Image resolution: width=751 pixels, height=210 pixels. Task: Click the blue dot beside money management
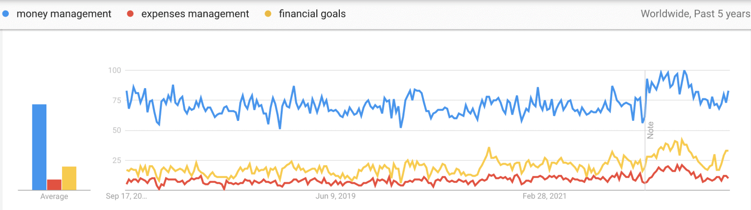click(x=5, y=14)
